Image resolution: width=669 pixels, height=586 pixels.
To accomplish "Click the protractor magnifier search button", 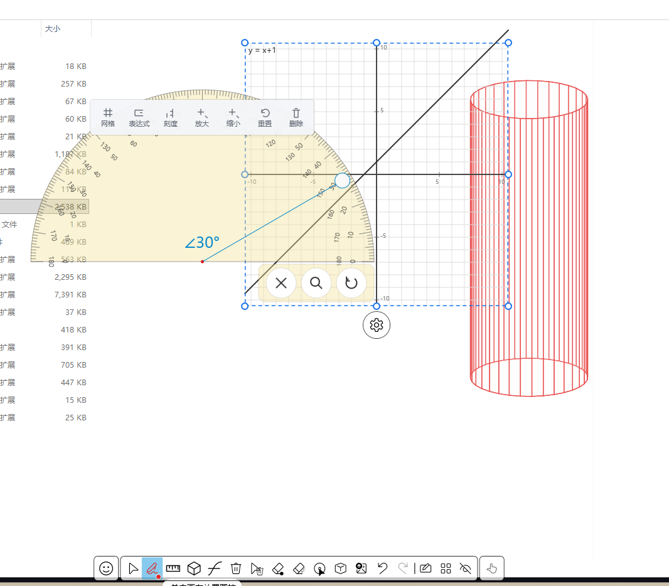I will [x=316, y=283].
